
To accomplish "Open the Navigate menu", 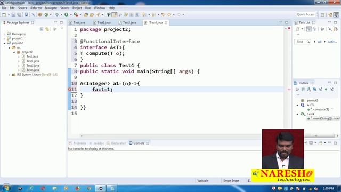I will click(x=51, y=8).
